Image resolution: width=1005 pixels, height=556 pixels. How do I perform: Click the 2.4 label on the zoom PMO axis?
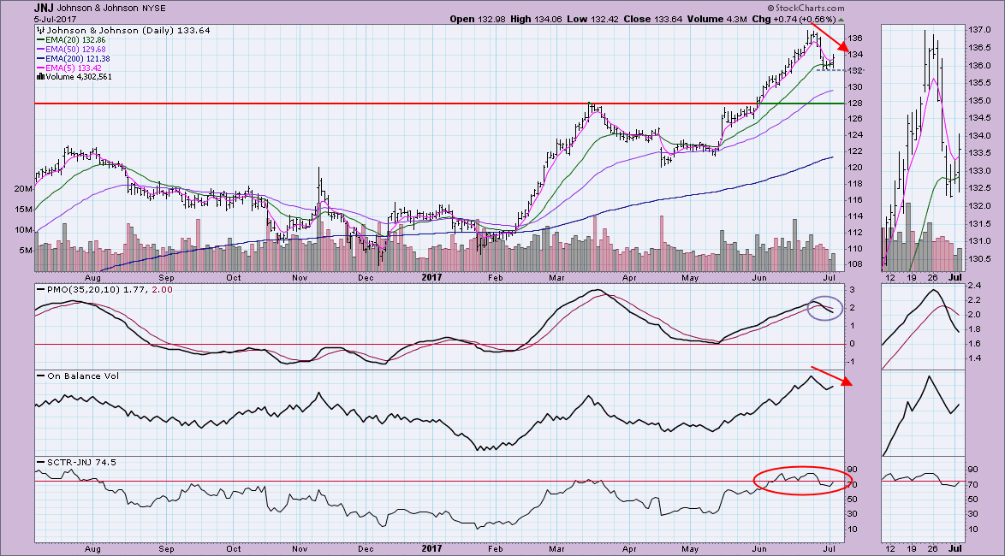pyautogui.click(x=973, y=286)
